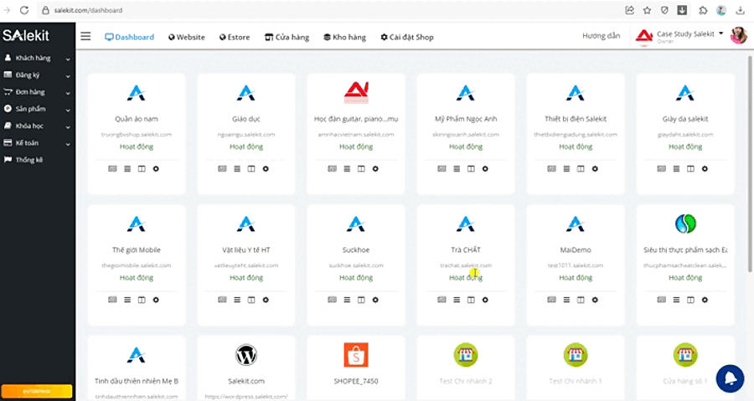Screen dimensions: 754x401
Task: Click Hoạt động status on MaiDemo card
Action: point(576,278)
